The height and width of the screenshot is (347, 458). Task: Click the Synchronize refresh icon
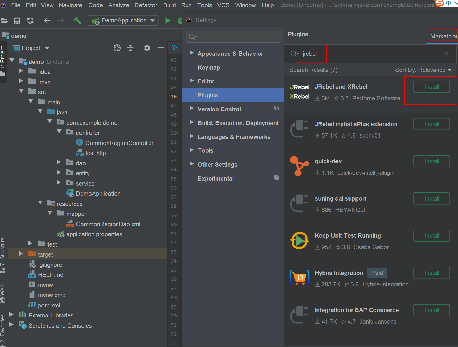pyautogui.click(x=30, y=21)
